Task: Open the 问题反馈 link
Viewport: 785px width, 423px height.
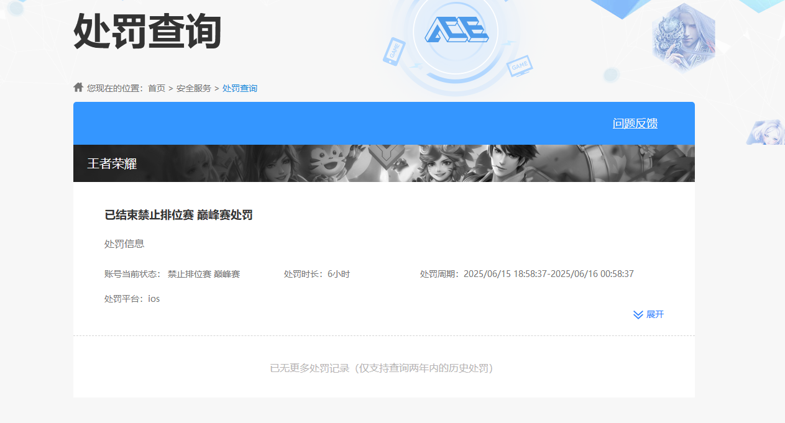Action: pos(635,123)
